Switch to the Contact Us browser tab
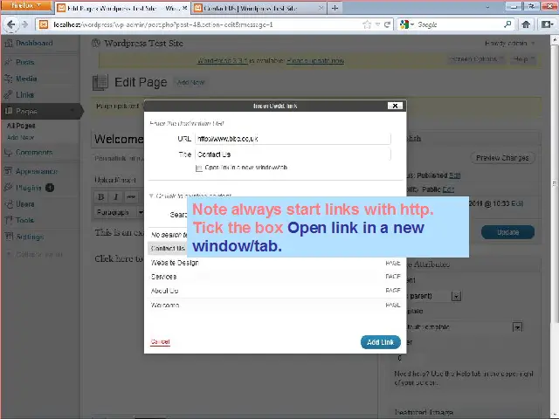The width and height of the screenshot is (559, 419). (259, 8)
